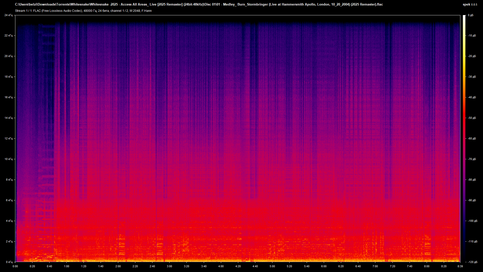Click the -60 дБ level label
The width and height of the screenshot is (483, 272).
click(x=472, y=139)
